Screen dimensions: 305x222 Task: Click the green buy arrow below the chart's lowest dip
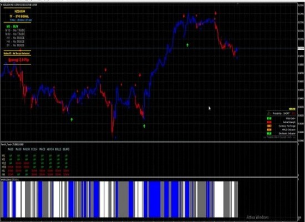point(144,126)
